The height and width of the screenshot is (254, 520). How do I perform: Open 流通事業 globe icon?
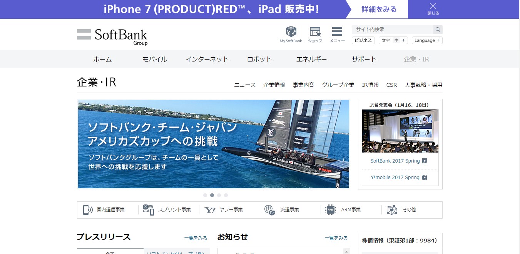click(x=270, y=210)
